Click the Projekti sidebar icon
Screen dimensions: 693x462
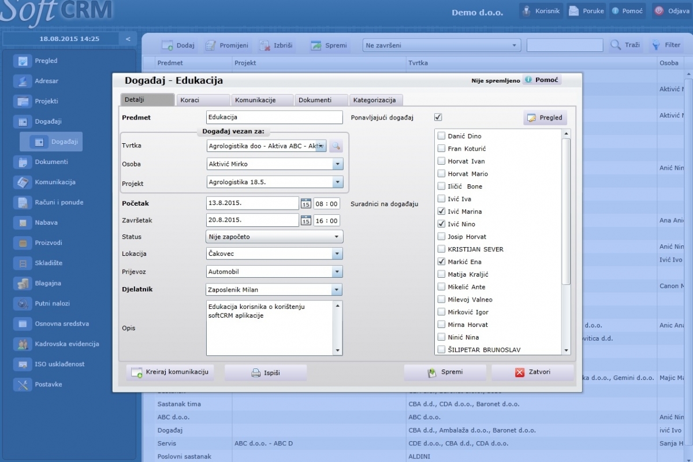[23, 102]
